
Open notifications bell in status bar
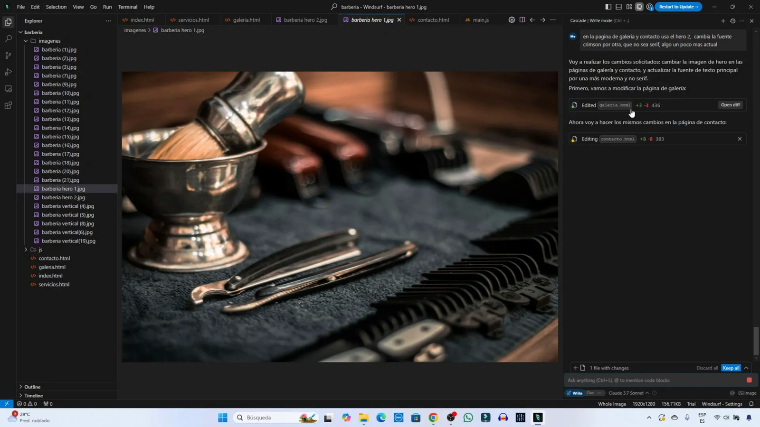point(751,404)
